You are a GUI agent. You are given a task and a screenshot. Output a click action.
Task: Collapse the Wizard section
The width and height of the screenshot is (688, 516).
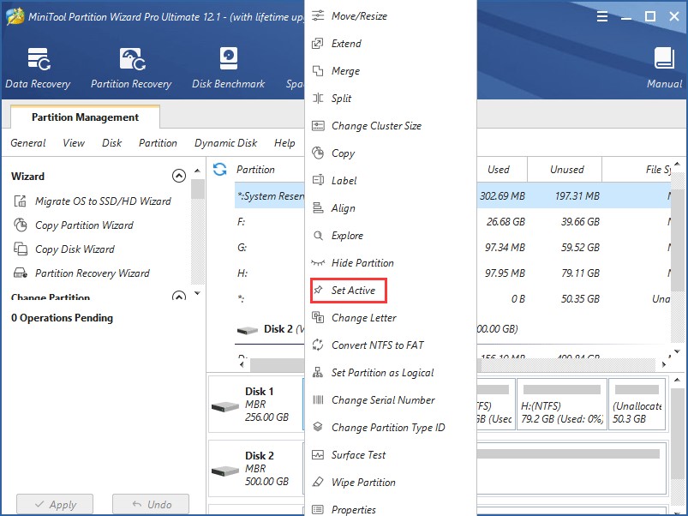point(179,176)
